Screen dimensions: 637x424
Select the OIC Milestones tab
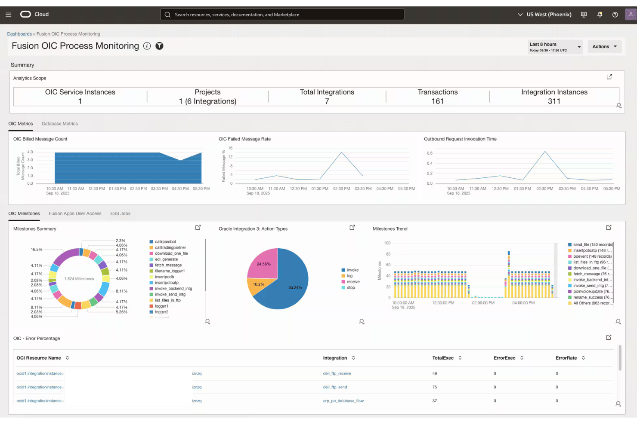(x=24, y=214)
